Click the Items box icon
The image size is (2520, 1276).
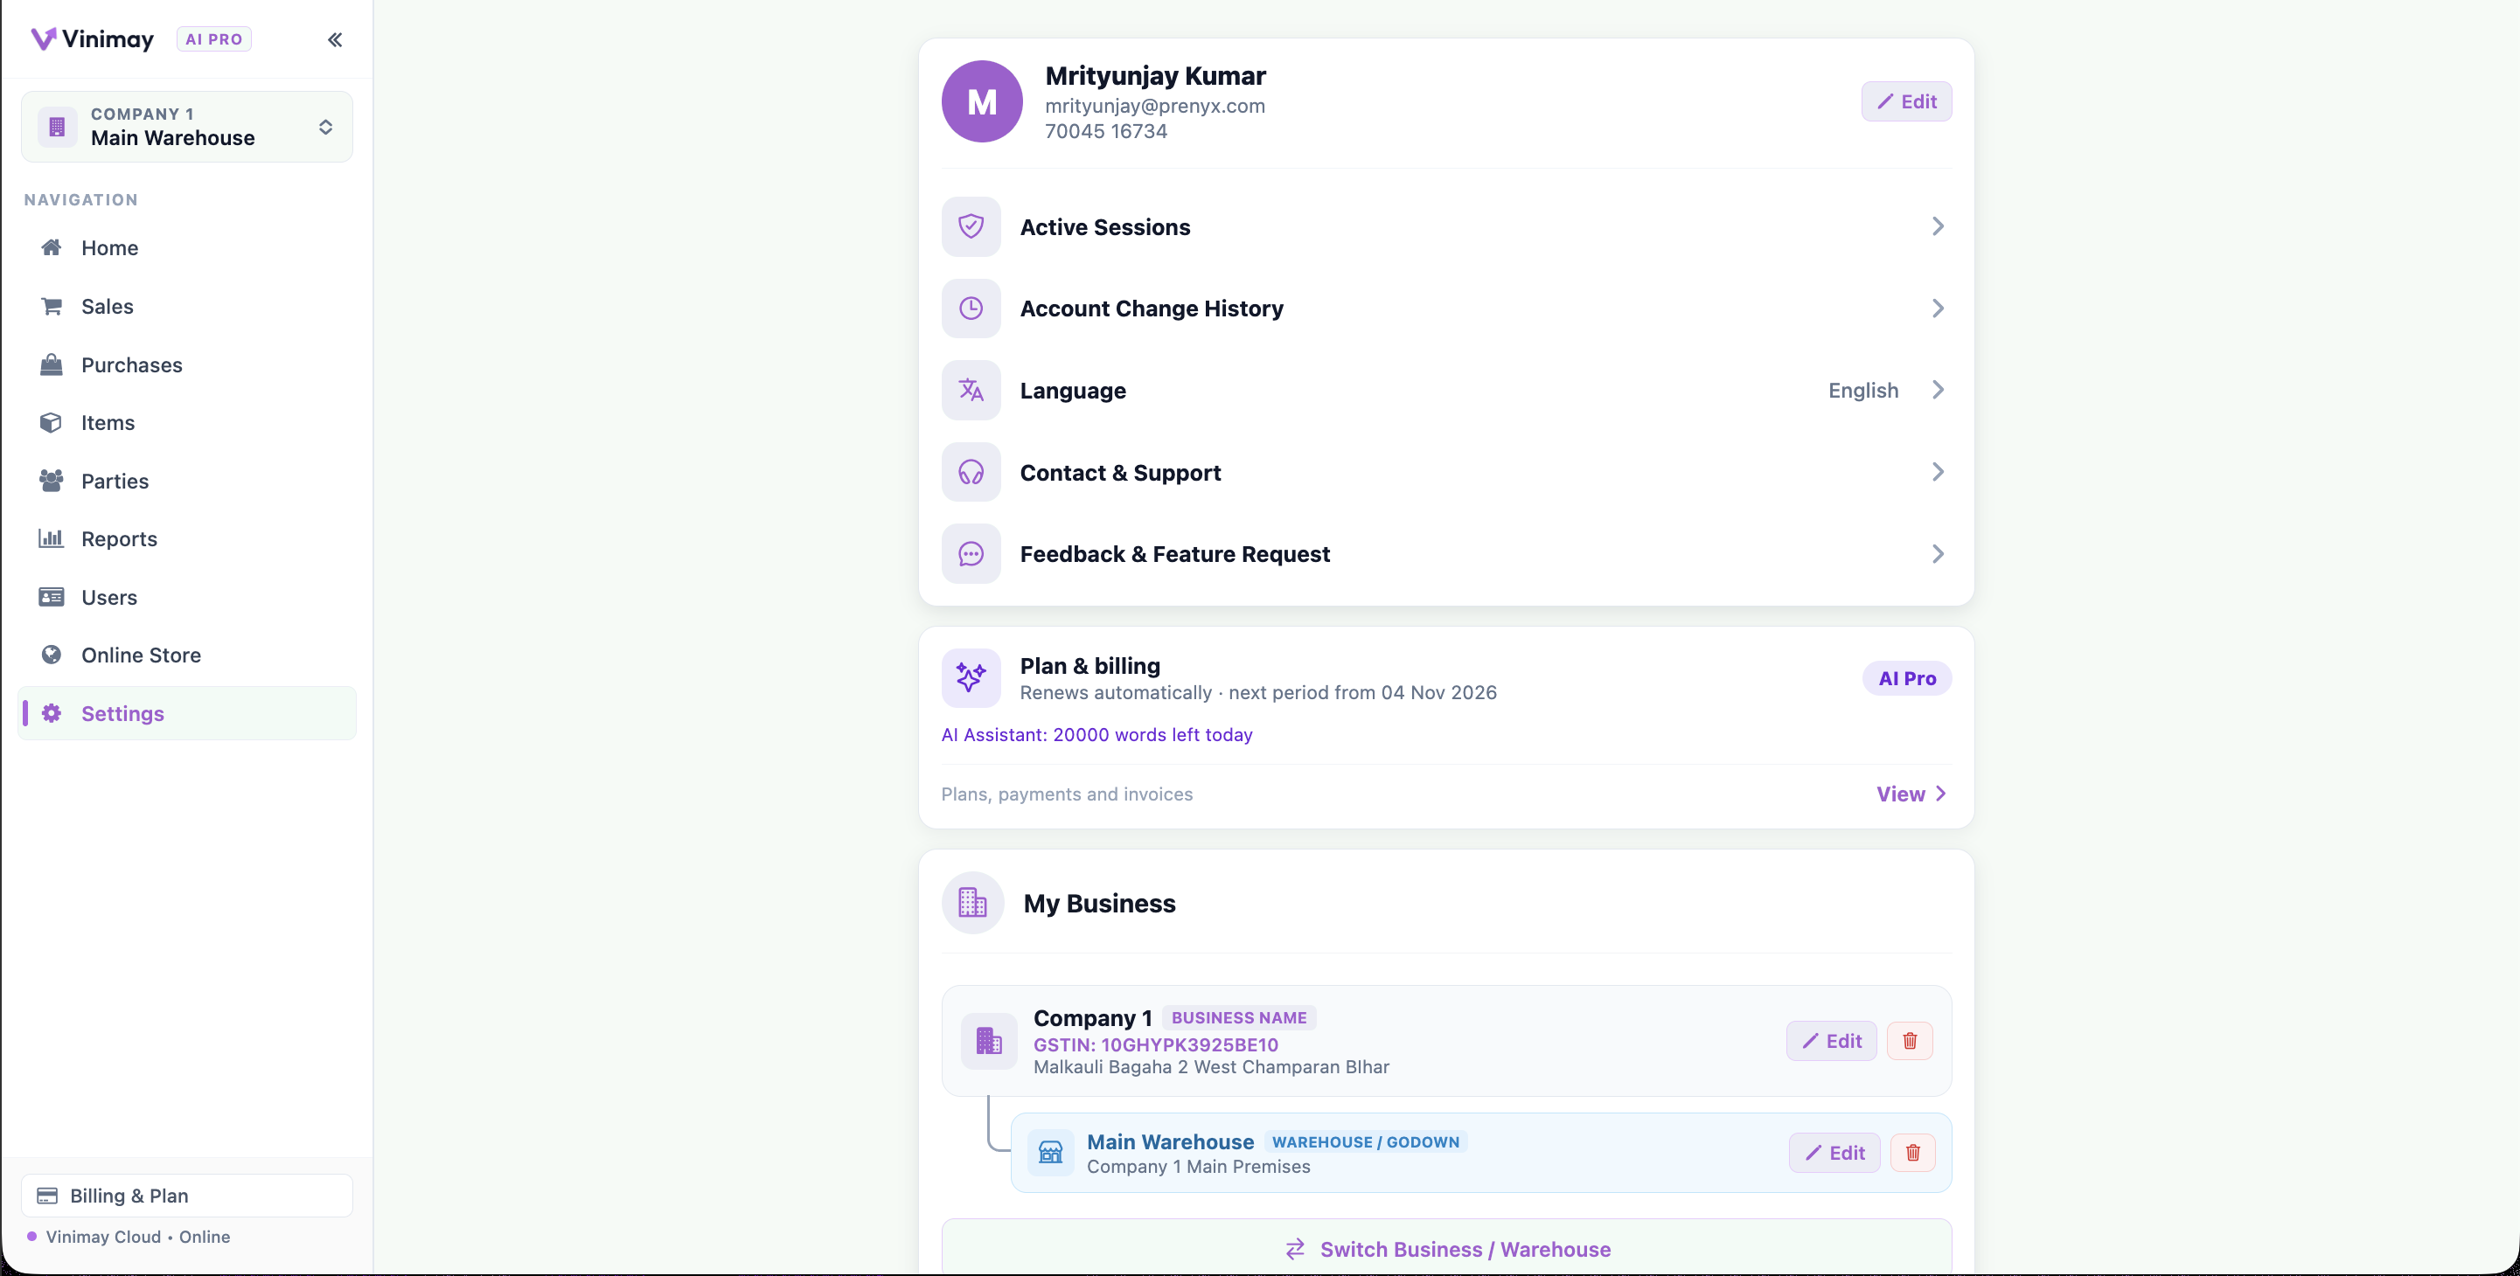[51, 422]
